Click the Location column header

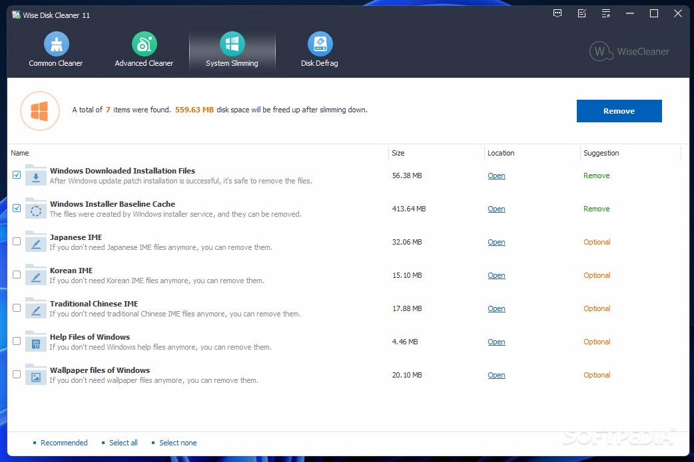point(501,153)
